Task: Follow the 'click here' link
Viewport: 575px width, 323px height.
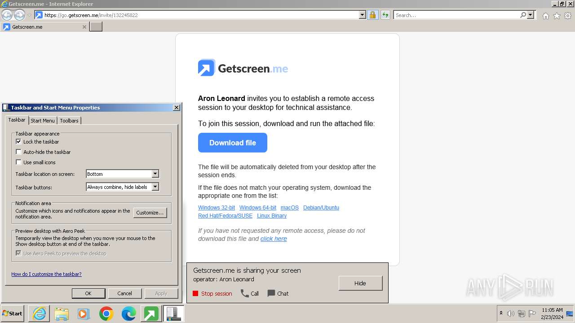Action: 274,239
